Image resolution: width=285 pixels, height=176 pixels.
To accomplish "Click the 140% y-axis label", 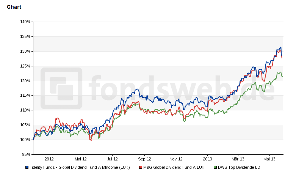I will 25,22.
